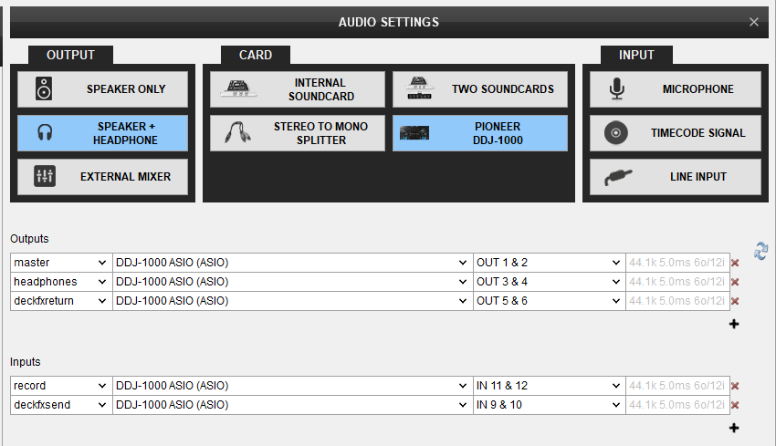Open the record source dropdown
This screenshot has width=776, height=446.
[x=61, y=386]
